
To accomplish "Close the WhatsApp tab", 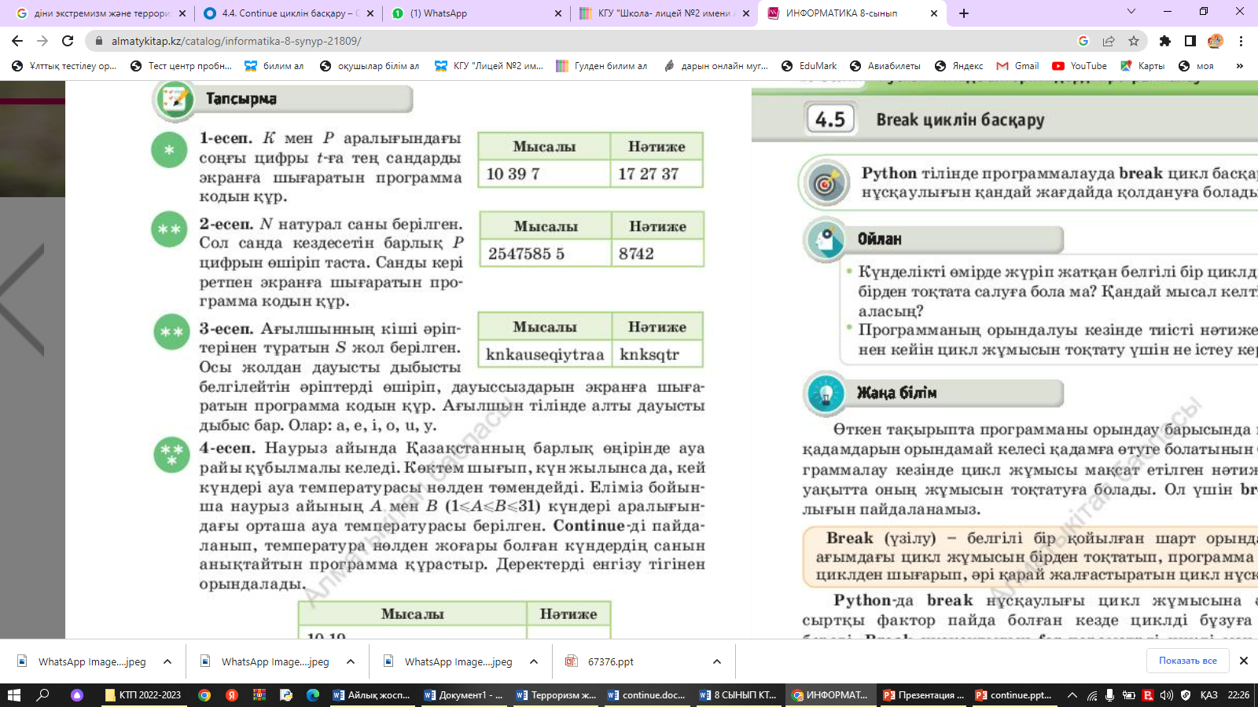I will click(558, 13).
